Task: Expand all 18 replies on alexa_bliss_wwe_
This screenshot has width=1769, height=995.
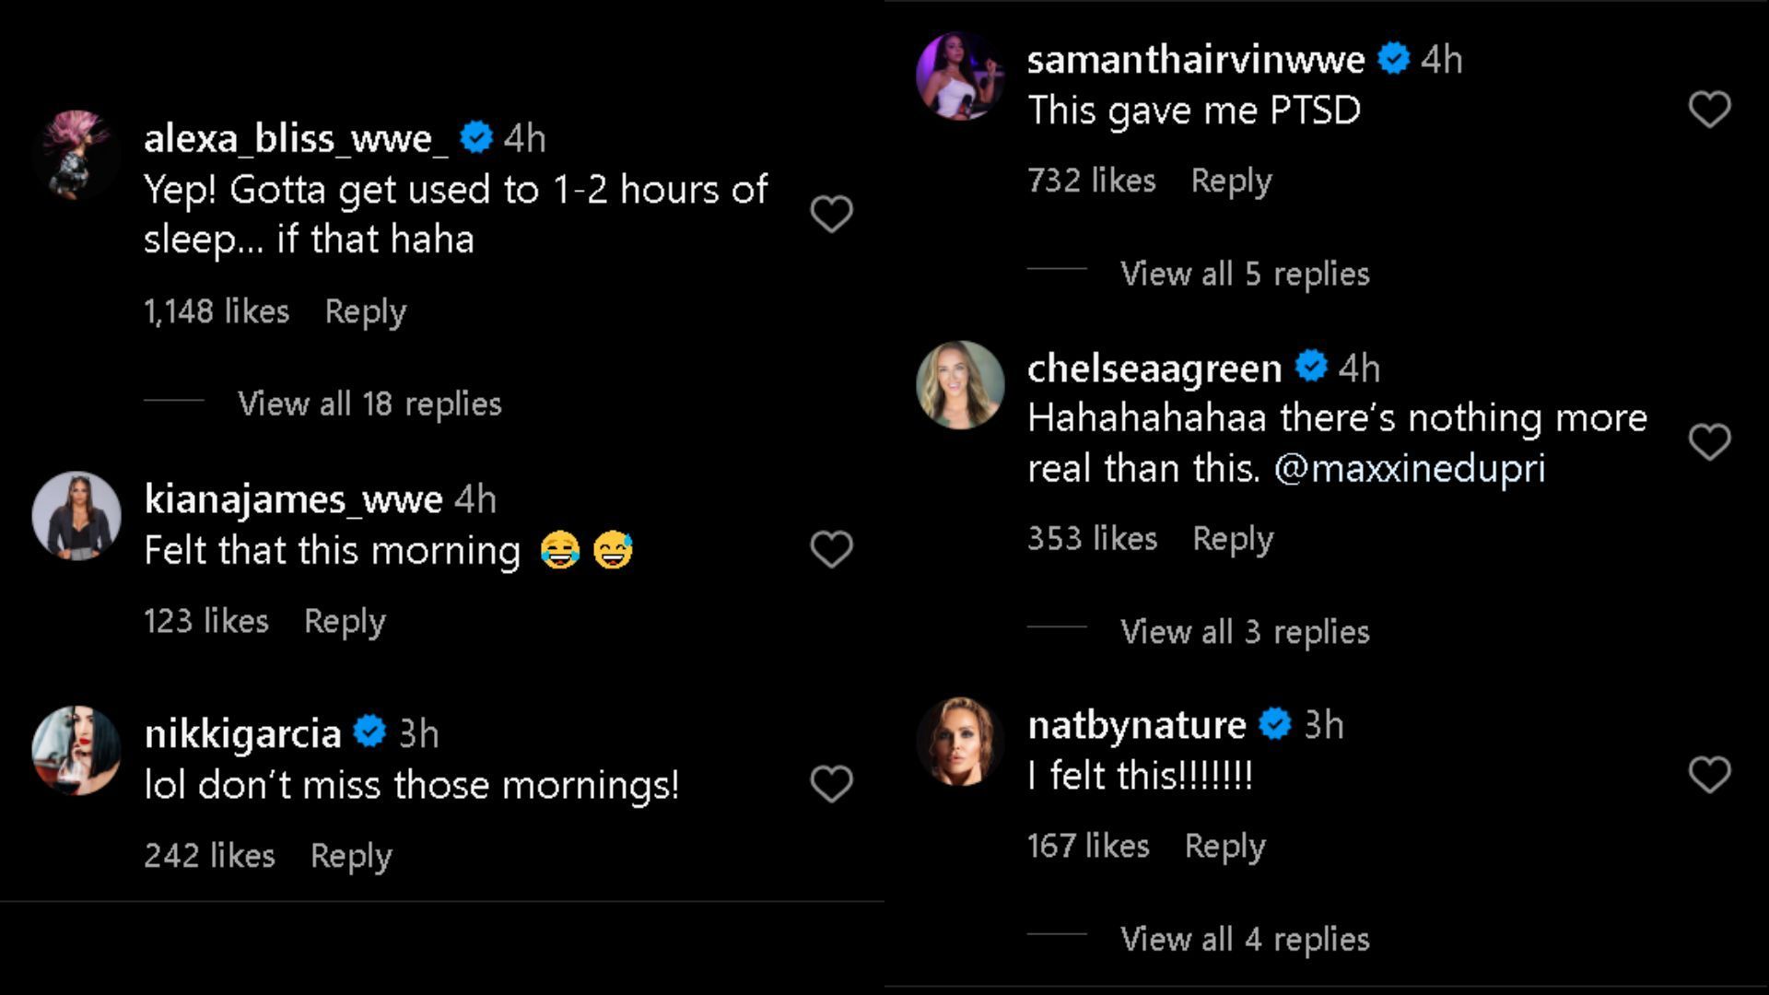Action: point(369,402)
